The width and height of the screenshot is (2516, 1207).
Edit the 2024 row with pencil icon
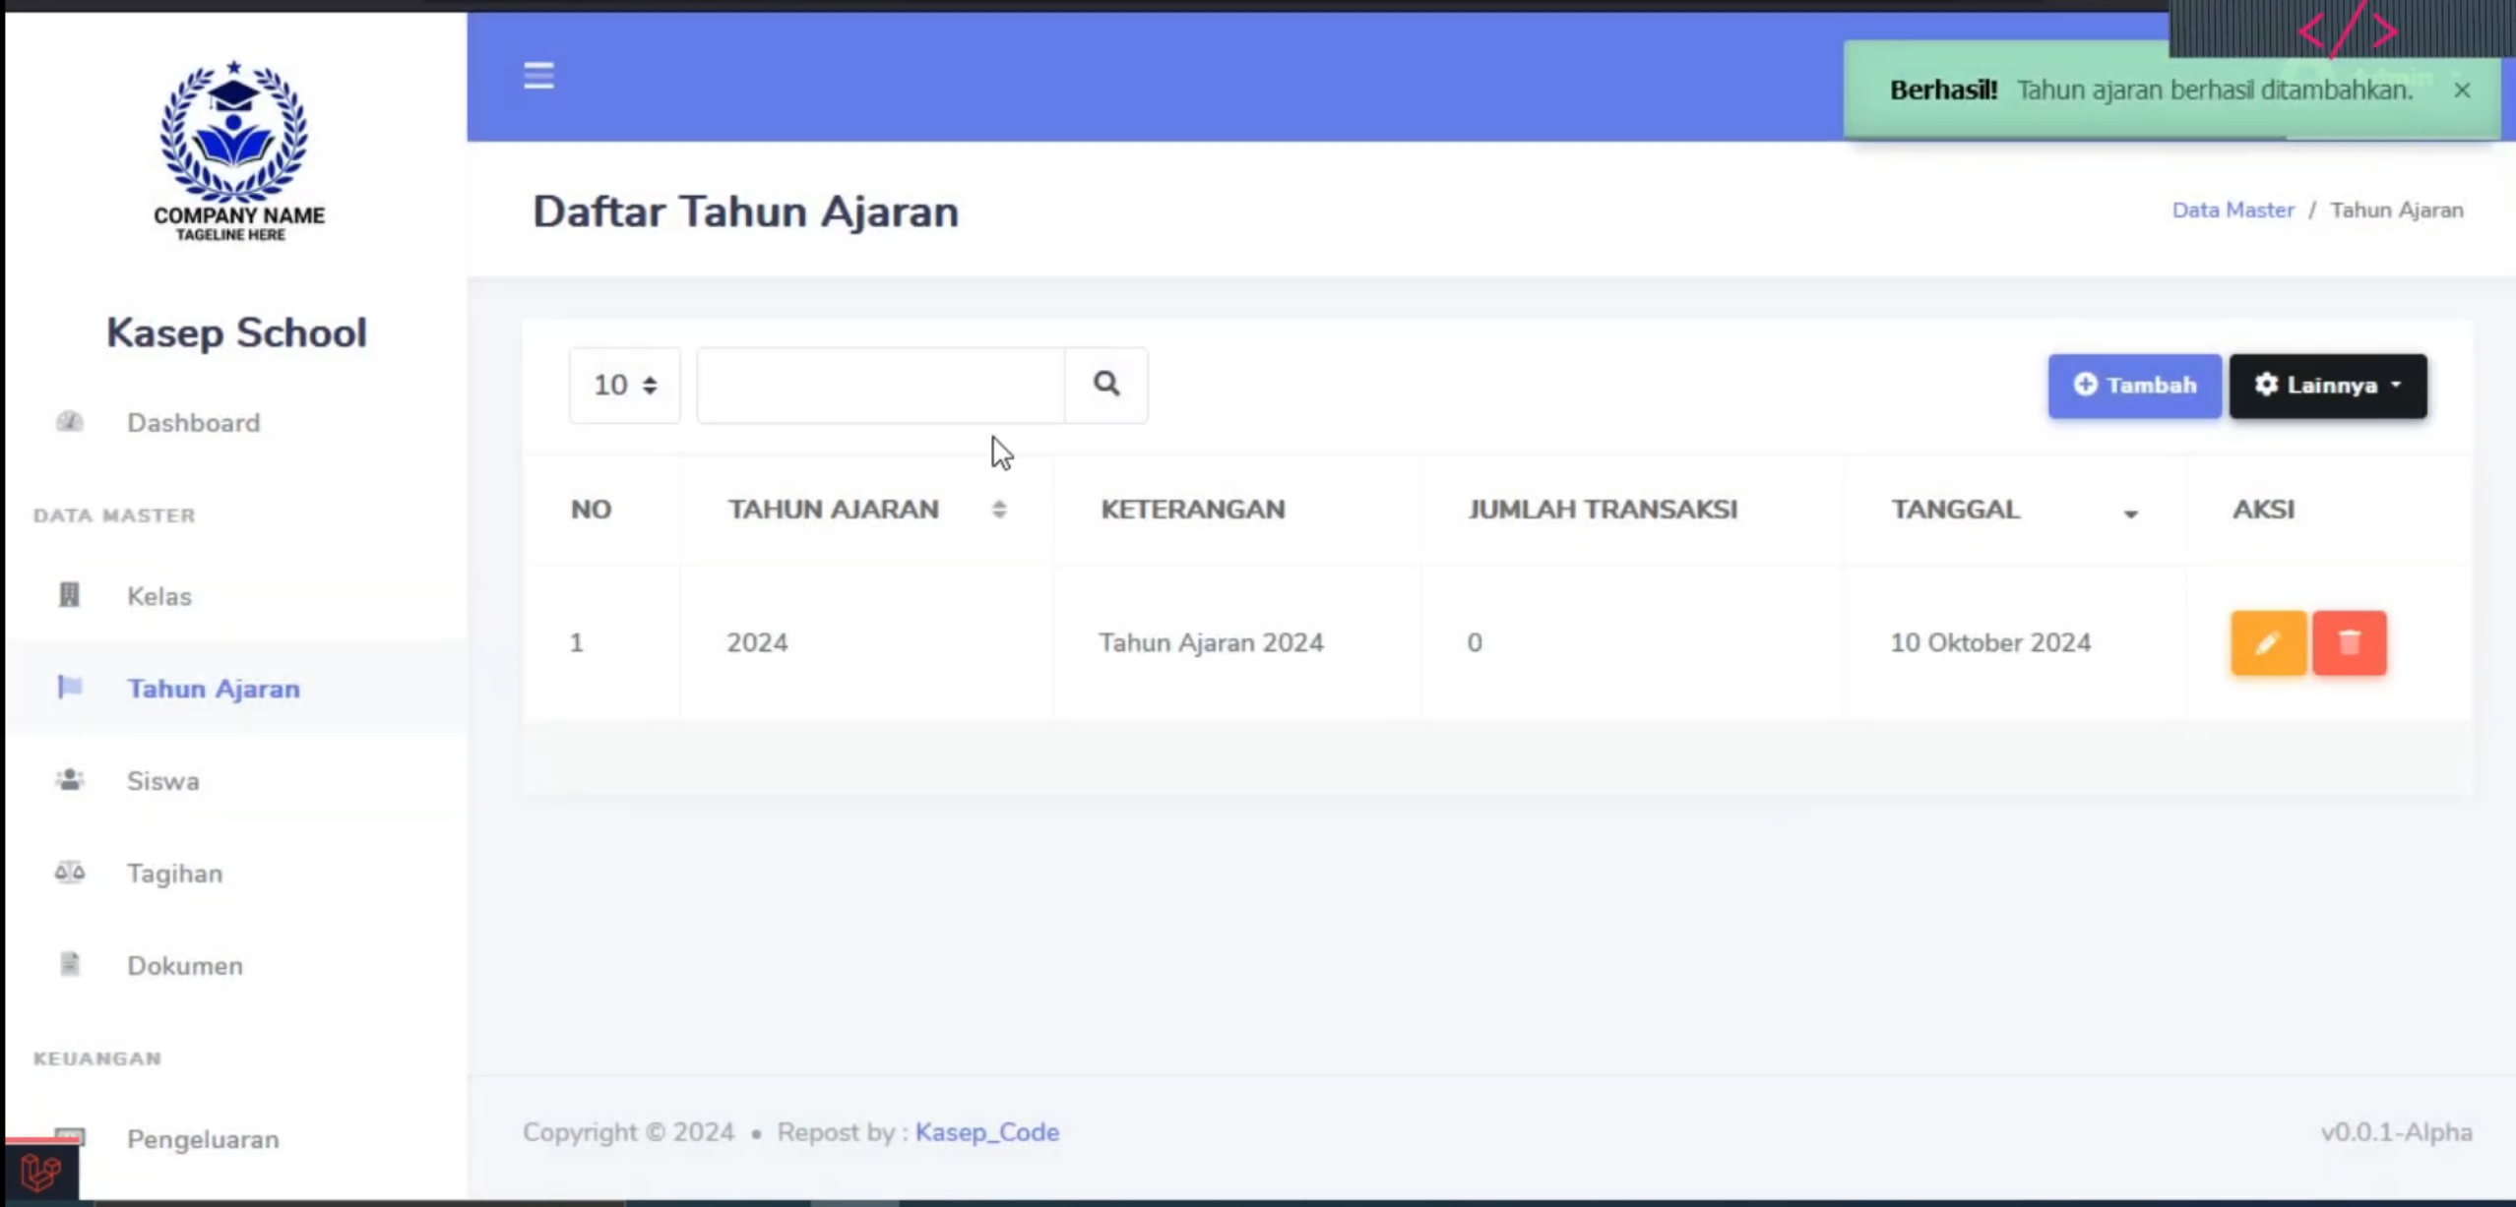(2268, 642)
